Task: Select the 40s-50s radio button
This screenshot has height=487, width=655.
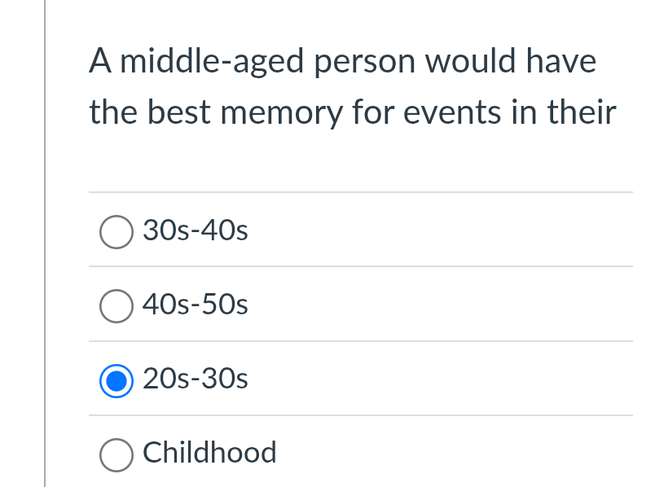Action: [x=116, y=306]
